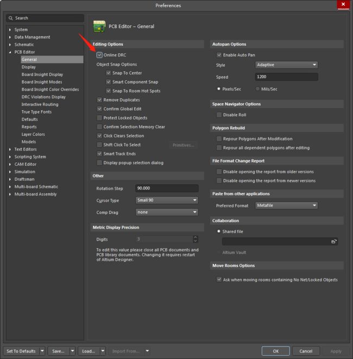Click the PCB Editor General header icon

tap(99, 26)
